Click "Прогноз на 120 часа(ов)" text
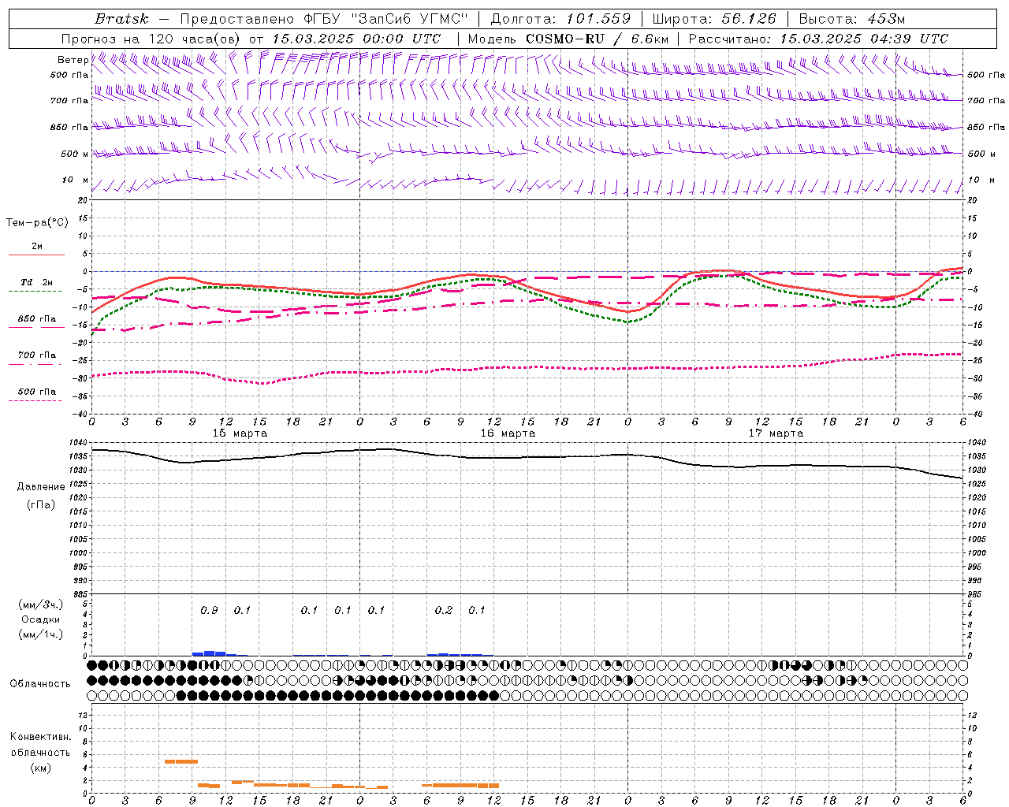Screen dimensions: 1009x807 (x=152, y=39)
